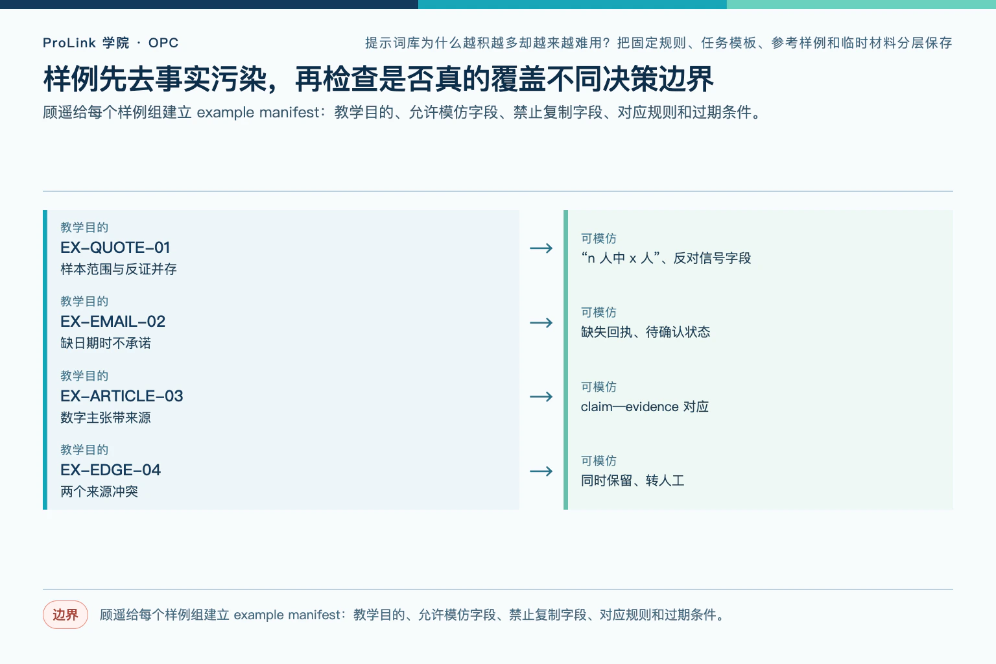Click the text 数字主张带来源

pos(106,418)
